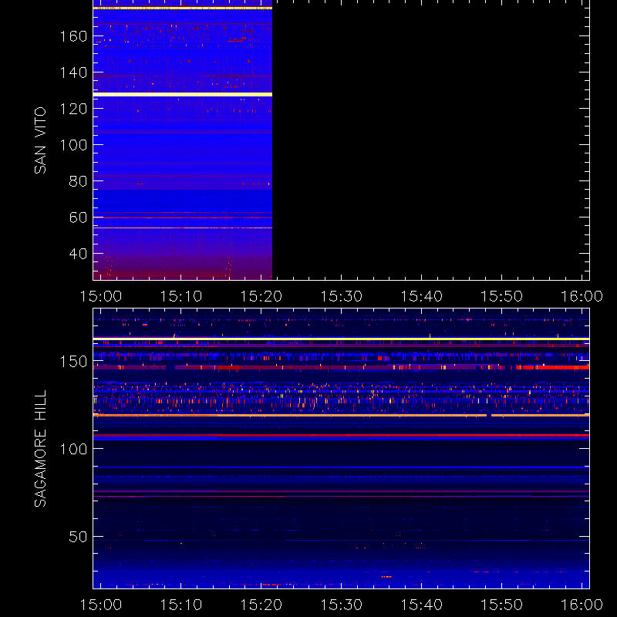Click 15:10 time label under SAGAMORE HILL plot
This screenshot has width=617, height=617.
point(181,605)
